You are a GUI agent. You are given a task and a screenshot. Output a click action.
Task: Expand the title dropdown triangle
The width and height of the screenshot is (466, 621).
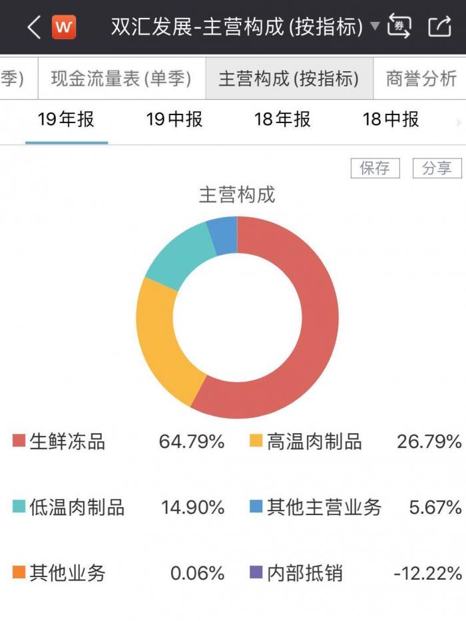[375, 27]
